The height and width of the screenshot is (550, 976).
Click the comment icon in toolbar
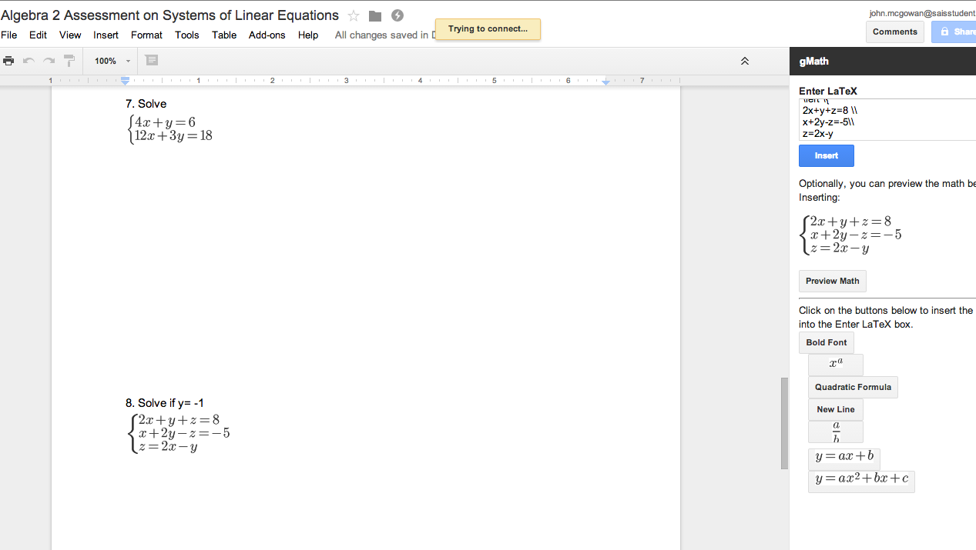click(x=152, y=60)
